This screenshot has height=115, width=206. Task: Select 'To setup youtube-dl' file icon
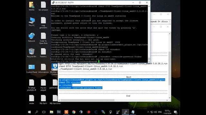[32, 85]
